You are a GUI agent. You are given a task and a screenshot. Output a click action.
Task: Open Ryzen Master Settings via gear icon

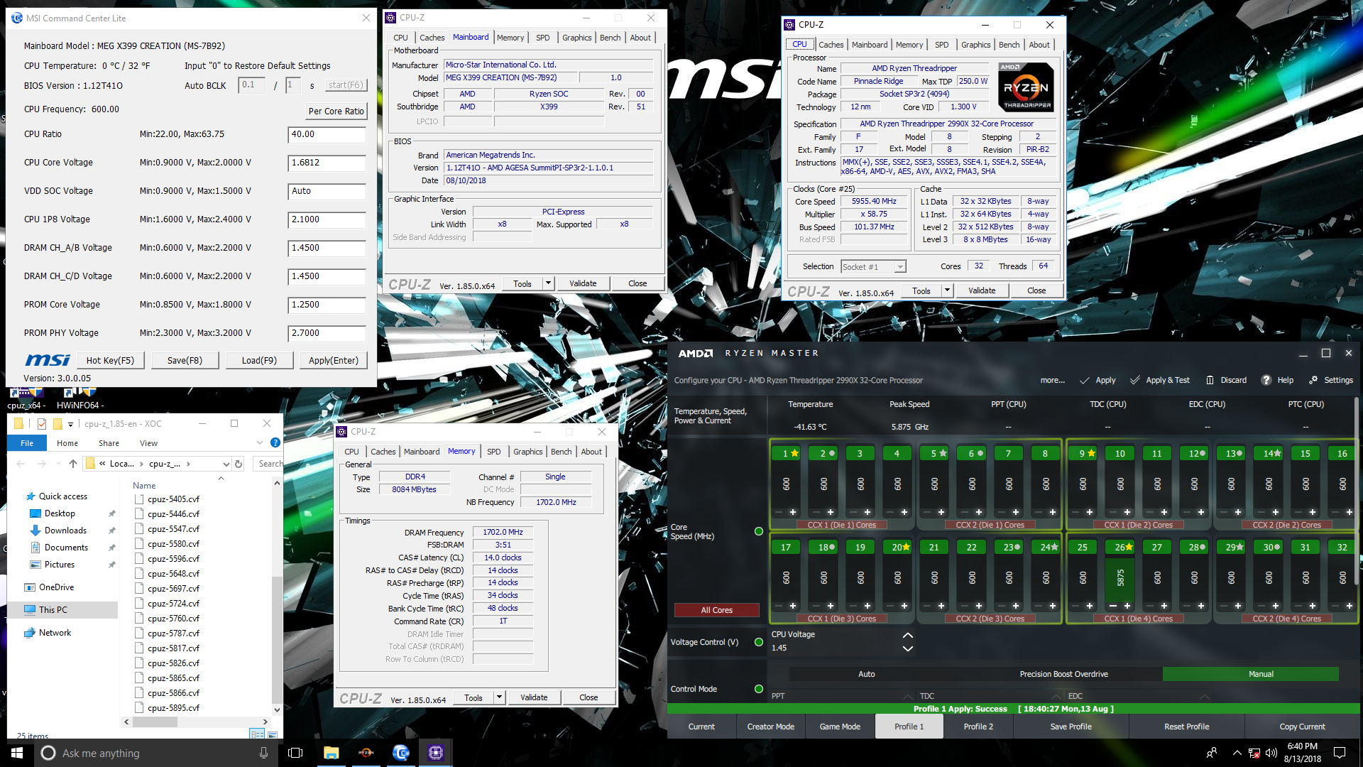pyautogui.click(x=1314, y=380)
